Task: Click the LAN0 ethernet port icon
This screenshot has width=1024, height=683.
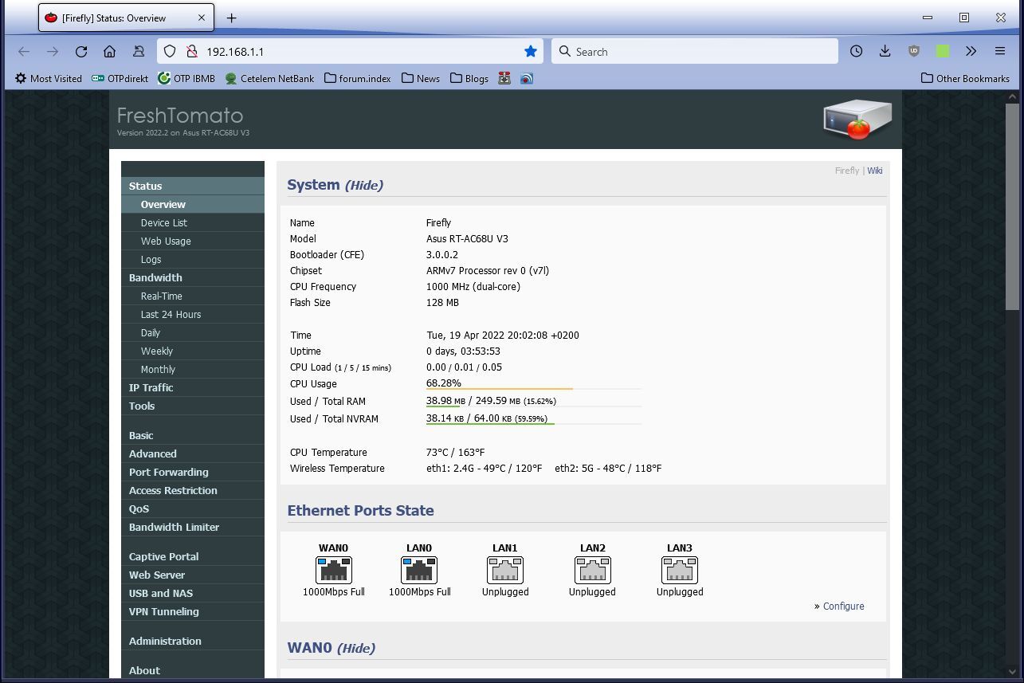Action: [419, 570]
